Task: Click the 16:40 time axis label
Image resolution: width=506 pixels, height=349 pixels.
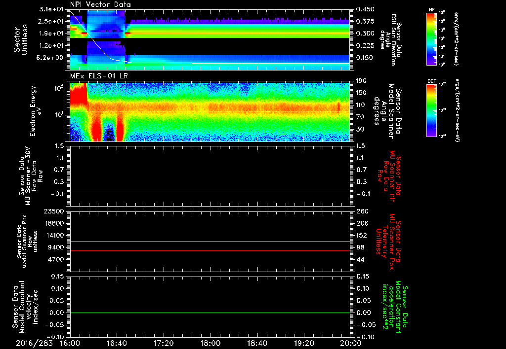Action: pos(117,343)
